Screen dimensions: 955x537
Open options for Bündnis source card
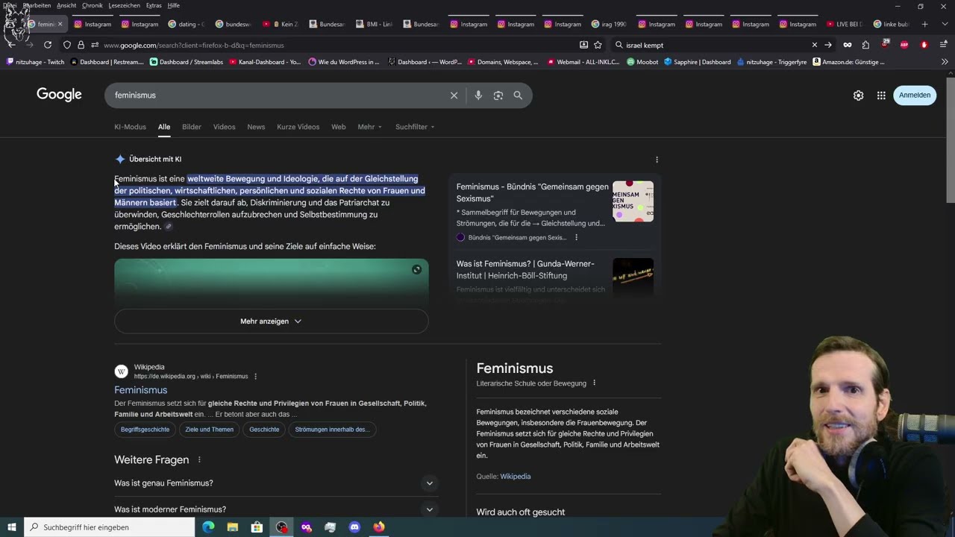point(576,238)
